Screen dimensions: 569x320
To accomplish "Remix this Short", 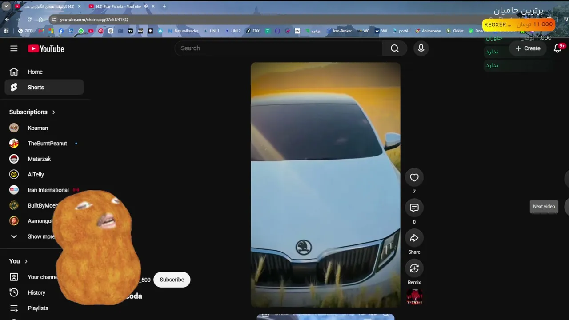I will pyautogui.click(x=414, y=268).
